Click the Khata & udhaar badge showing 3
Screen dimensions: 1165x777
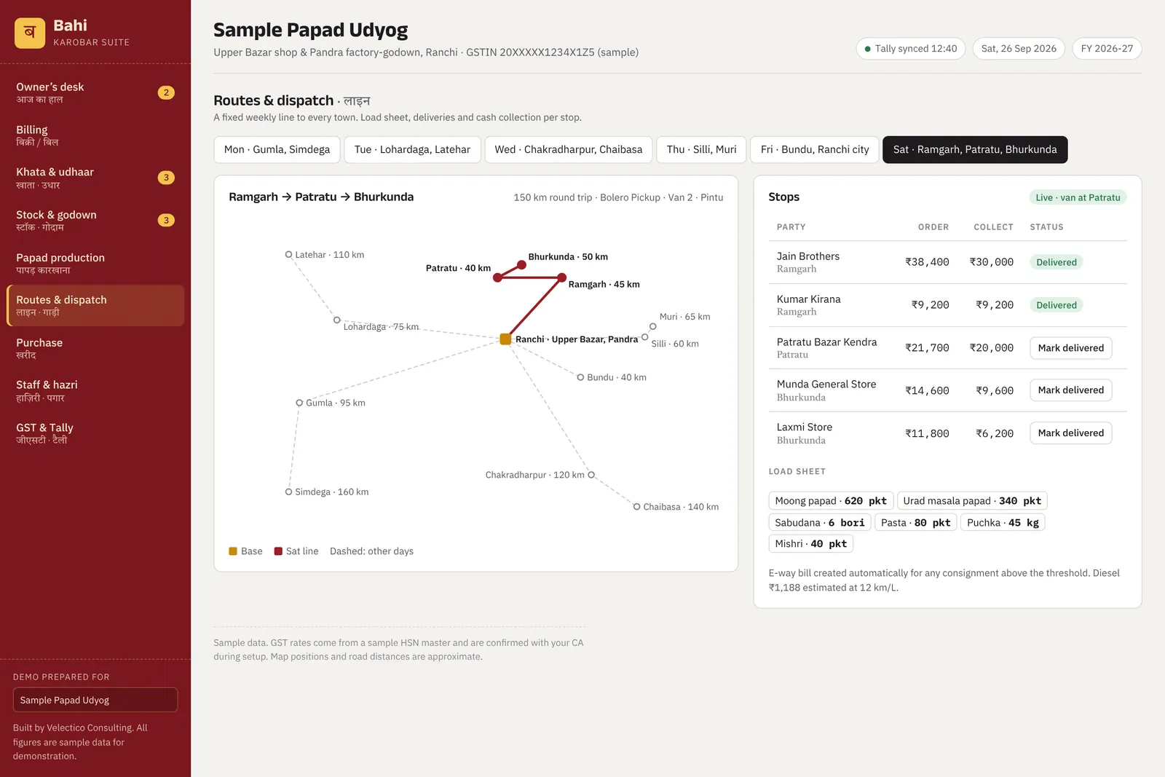point(166,178)
